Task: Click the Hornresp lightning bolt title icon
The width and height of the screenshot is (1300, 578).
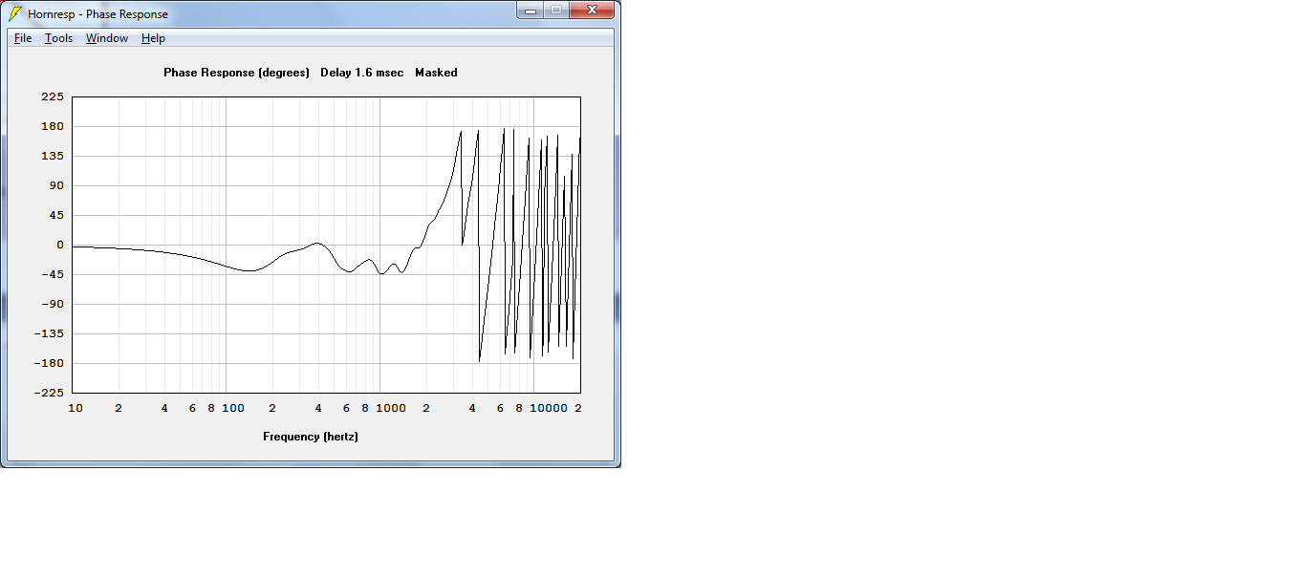Action: (x=15, y=13)
